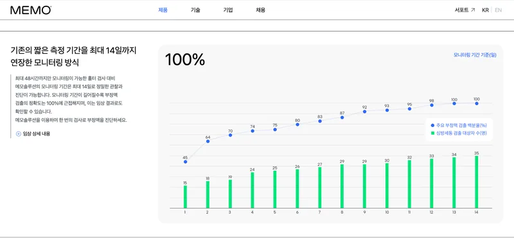
Task: Click the green bar labeled 24
Action: pos(253,190)
